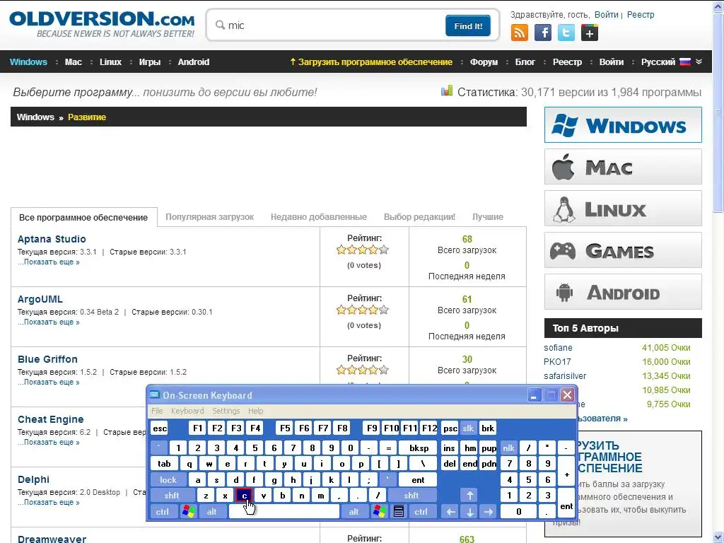Screen dimensions: 724x543
Task: Toggle the left shft key
Action: (x=172, y=496)
